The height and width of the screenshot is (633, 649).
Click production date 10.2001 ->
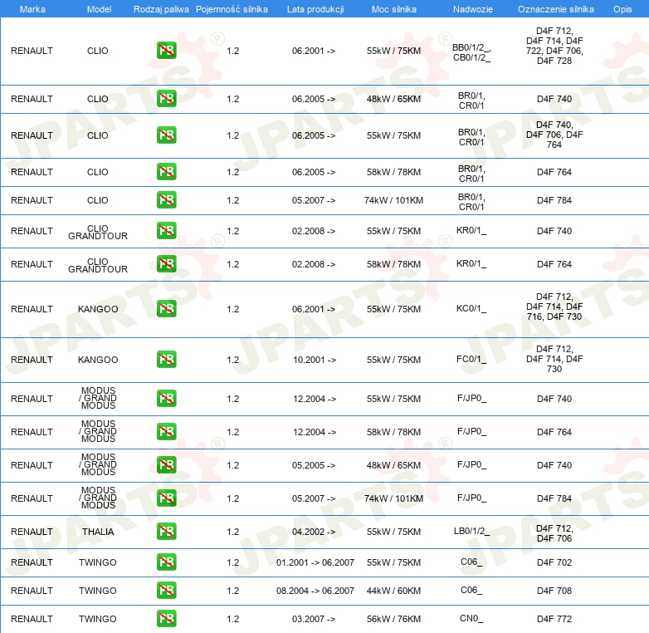[x=315, y=360]
